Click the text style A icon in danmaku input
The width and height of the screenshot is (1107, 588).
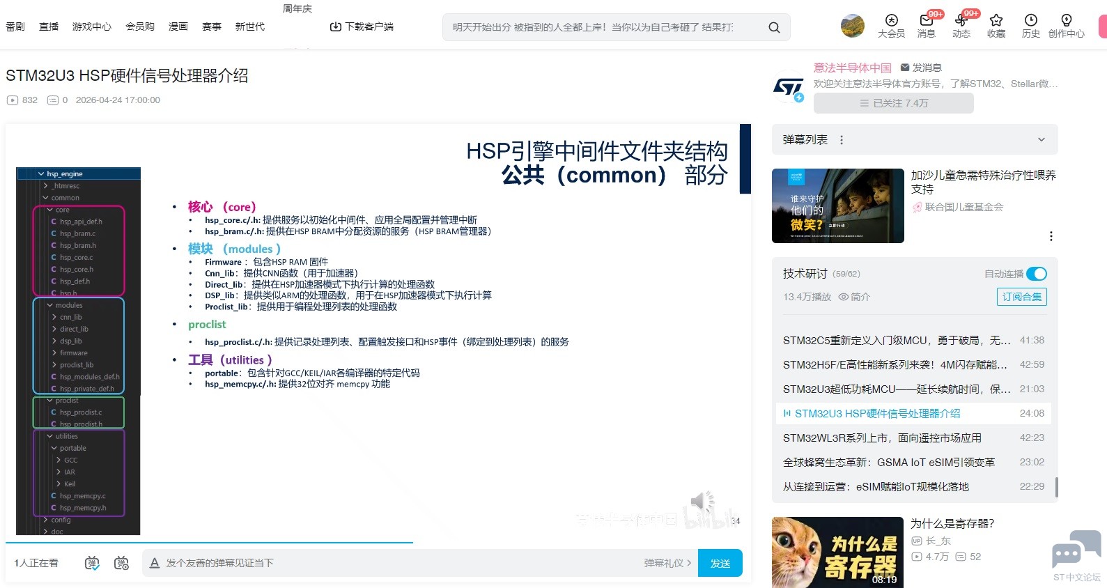pos(155,563)
